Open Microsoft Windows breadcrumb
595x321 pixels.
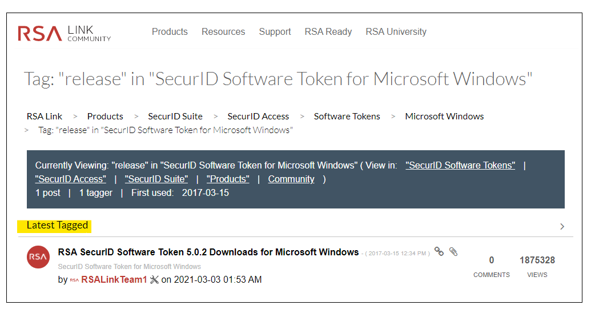(444, 117)
